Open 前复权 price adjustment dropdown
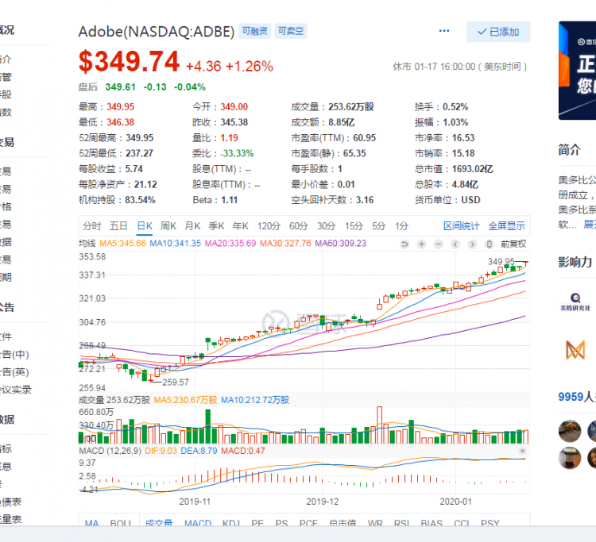 pyautogui.click(x=513, y=244)
